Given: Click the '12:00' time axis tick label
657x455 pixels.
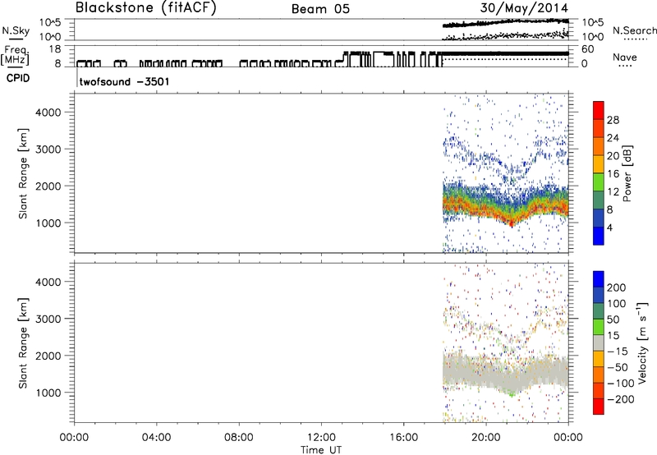Looking at the screenshot, I should coord(321,438).
